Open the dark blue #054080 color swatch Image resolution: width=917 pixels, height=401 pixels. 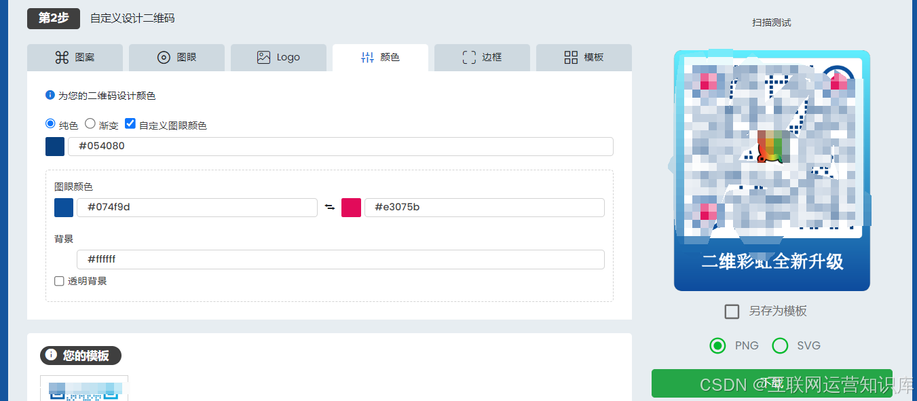pos(55,147)
